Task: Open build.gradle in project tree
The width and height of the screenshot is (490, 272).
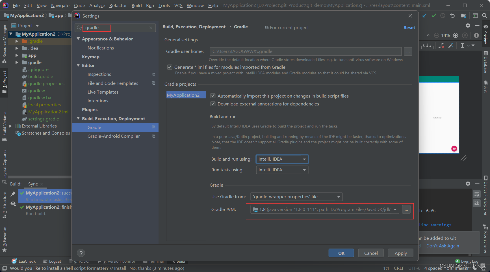Action: click(x=40, y=77)
